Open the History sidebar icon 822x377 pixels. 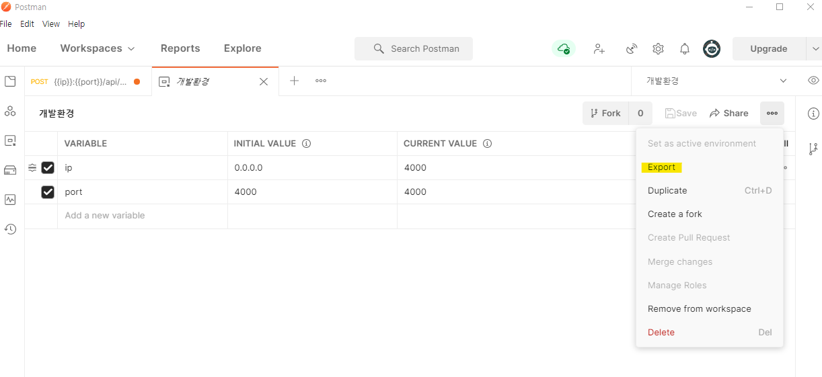click(x=10, y=229)
